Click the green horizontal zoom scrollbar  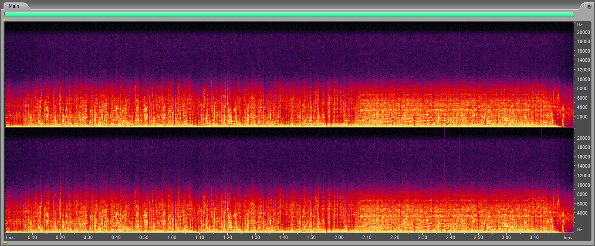coord(289,14)
